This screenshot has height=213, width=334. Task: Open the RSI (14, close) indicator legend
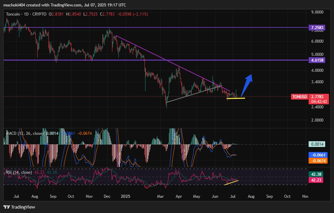19,172
